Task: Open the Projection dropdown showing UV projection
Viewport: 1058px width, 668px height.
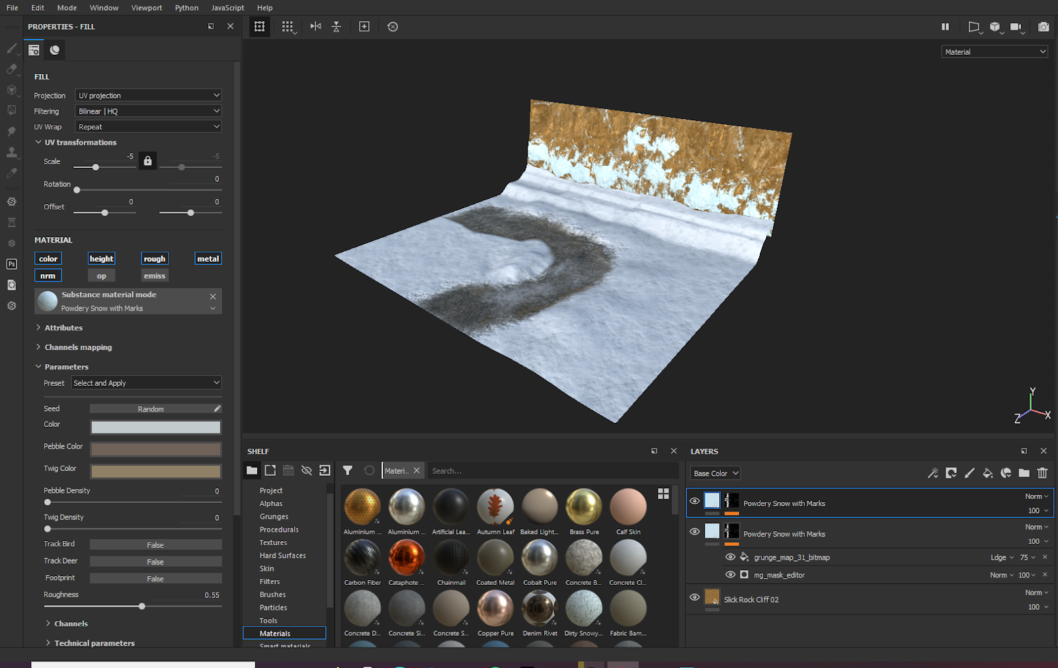Action: 148,96
